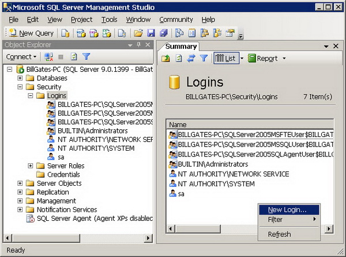
Task: Expand the Server Roles node
Action: (31, 166)
